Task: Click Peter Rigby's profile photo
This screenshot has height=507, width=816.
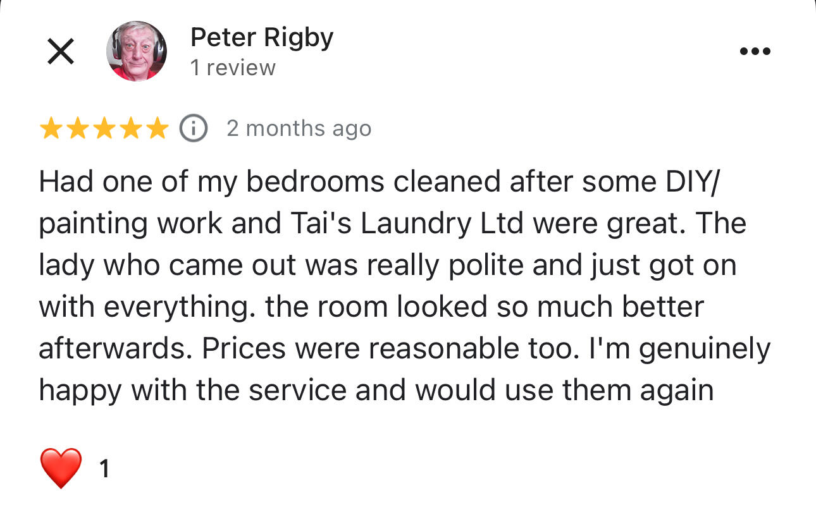Action: point(136,51)
